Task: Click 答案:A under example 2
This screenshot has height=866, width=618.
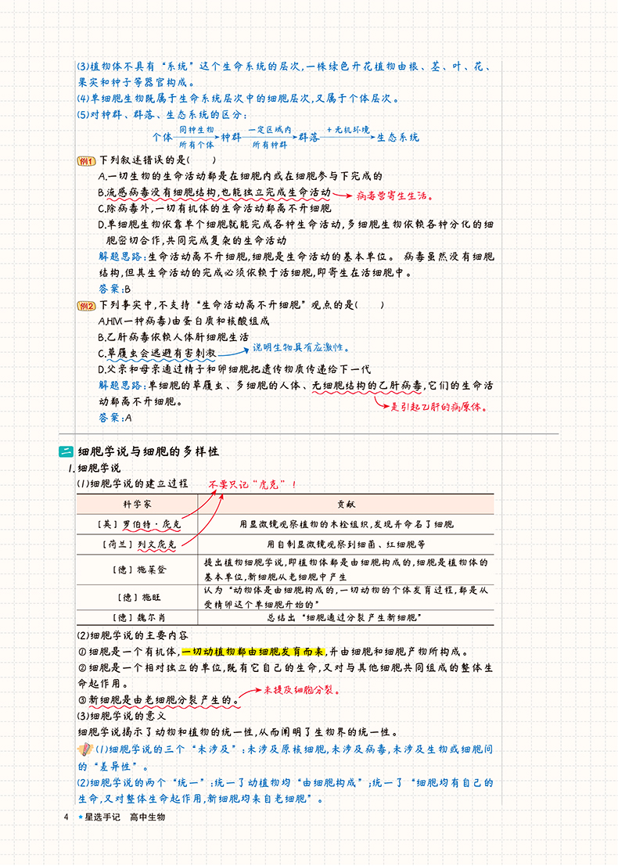Action: coord(115,418)
